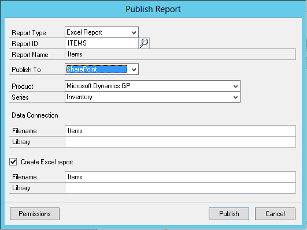Click the Excel report Filename field
The height and width of the screenshot is (230, 307).
[180, 177]
